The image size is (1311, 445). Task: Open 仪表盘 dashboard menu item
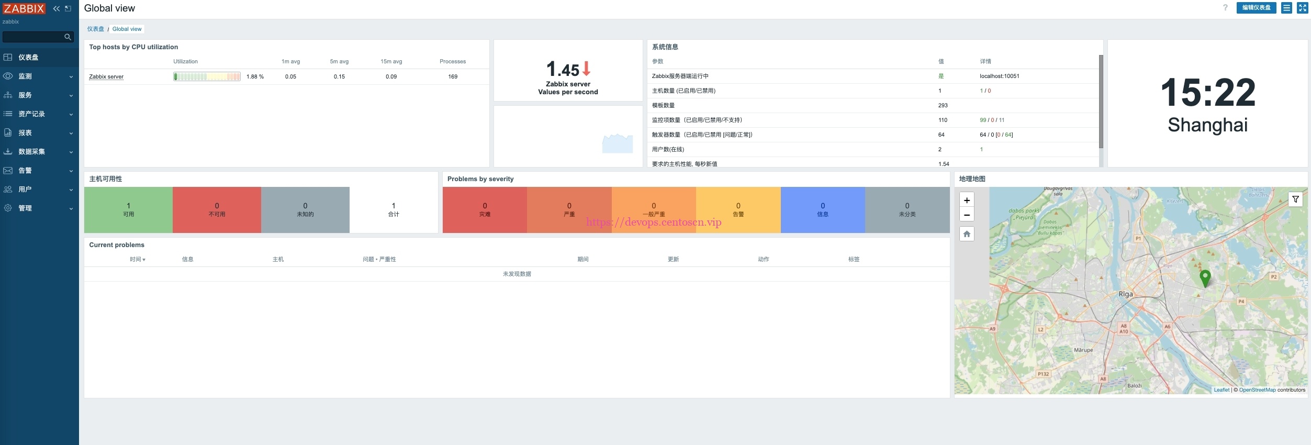click(x=39, y=57)
